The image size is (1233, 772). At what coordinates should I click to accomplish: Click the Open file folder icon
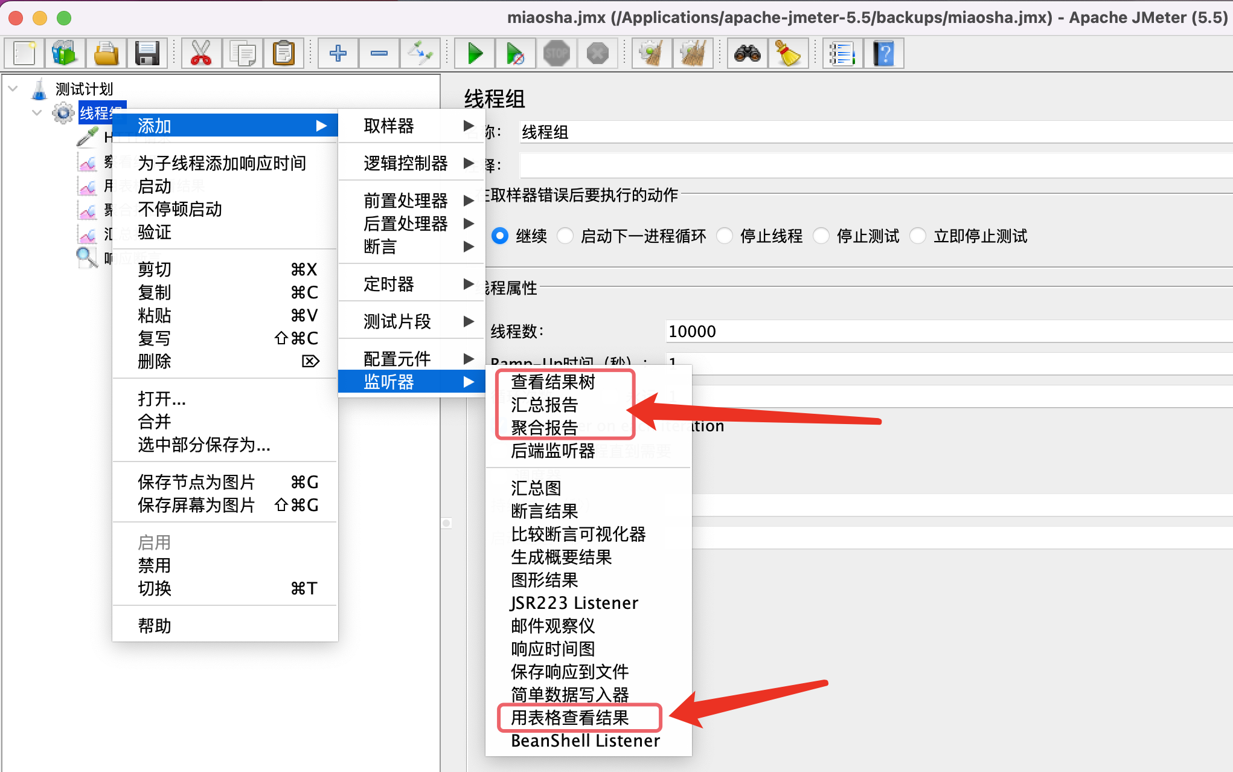(106, 54)
